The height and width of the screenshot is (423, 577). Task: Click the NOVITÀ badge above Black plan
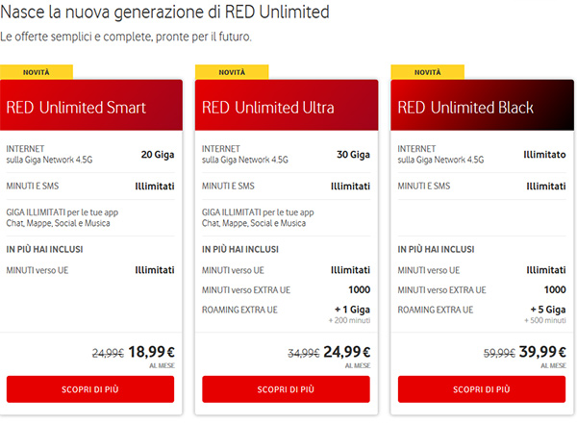tap(428, 72)
